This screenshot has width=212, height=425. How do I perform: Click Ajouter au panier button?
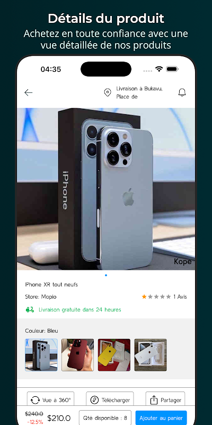[161, 418]
